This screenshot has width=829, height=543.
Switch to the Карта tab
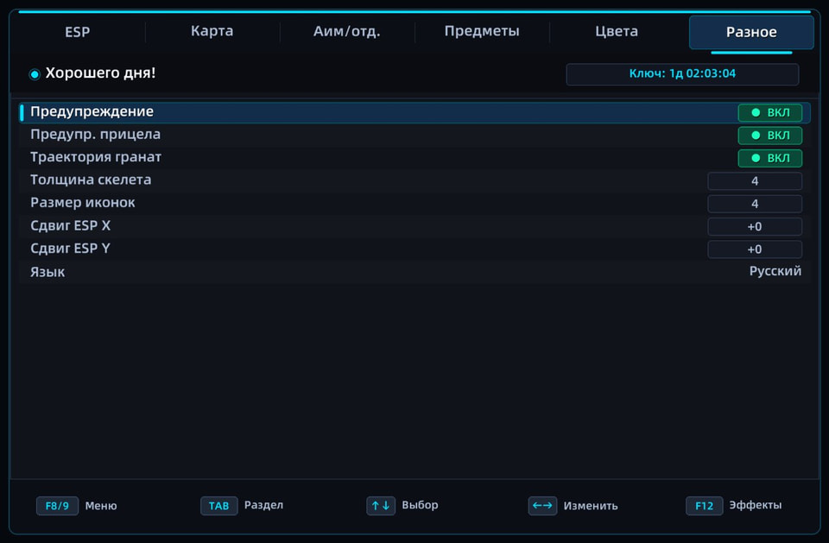click(212, 31)
